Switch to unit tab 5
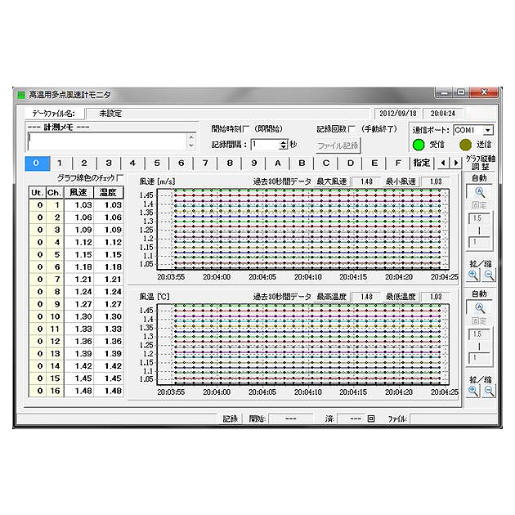 157,163
